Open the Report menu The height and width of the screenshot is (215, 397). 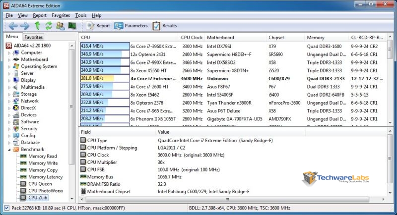(x=40, y=15)
